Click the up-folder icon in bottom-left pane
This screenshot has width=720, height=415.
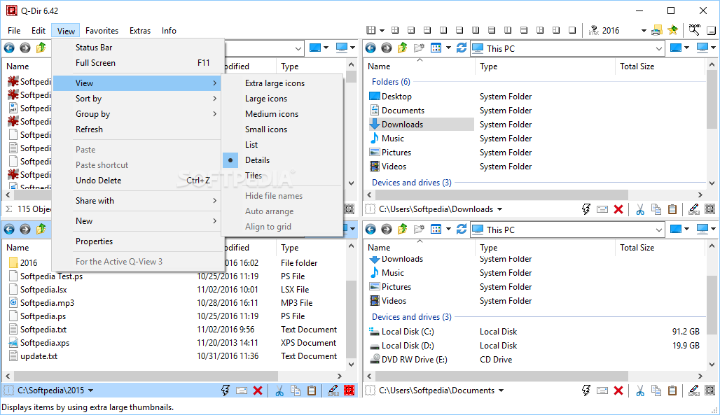pos(41,229)
